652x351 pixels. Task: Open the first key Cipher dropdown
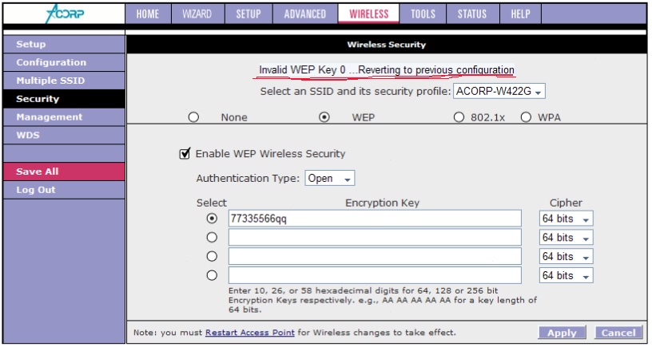click(x=566, y=219)
